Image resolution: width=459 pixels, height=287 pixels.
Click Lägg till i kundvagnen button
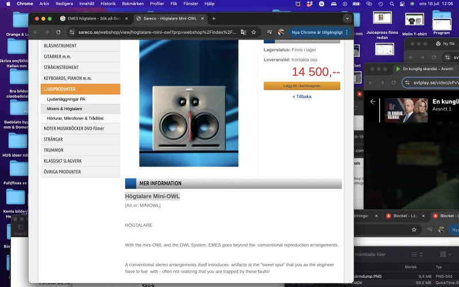pyautogui.click(x=302, y=86)
